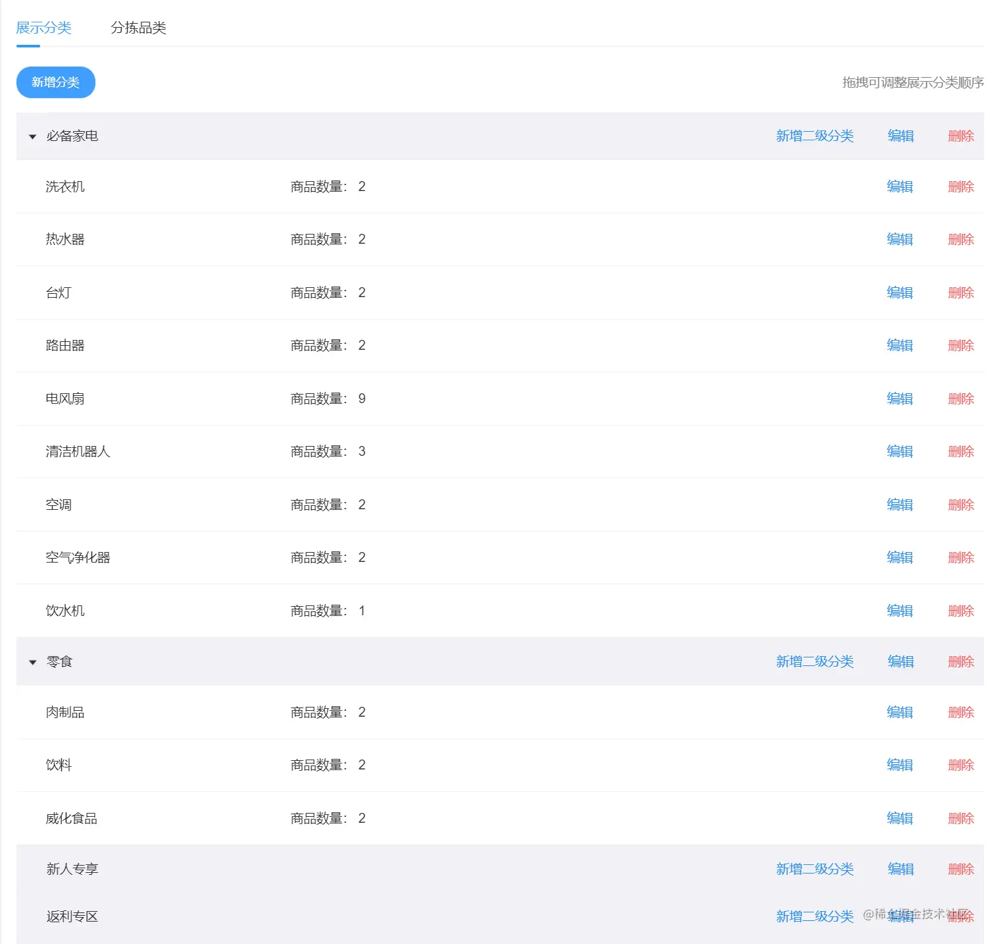
Task: Collapse the 必备家电 category arrow
Action: click(x=32, y=136)
